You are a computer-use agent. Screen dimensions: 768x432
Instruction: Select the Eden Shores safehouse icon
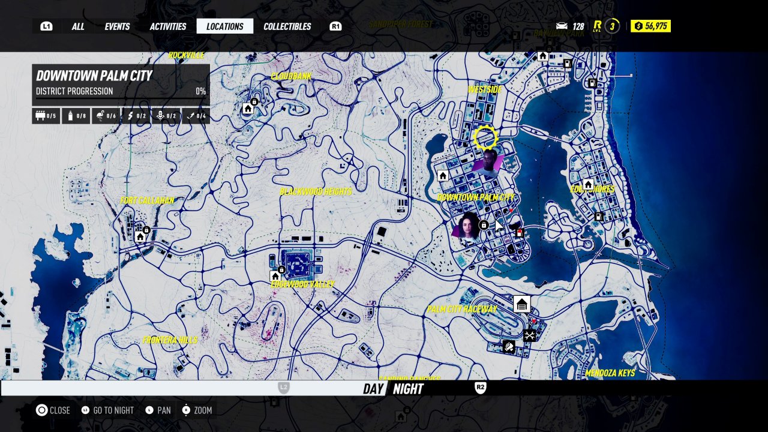pos(588,185)
